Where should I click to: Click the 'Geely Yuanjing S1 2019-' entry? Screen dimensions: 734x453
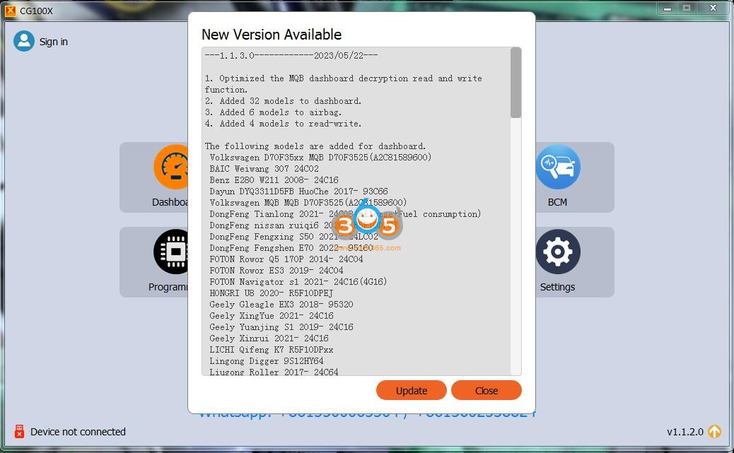coord(281,326)
